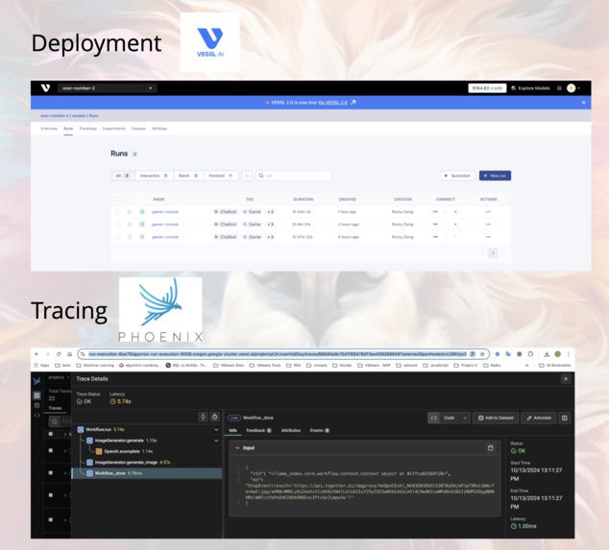Click the status icon of the 4 hours ago run
The image size is (609, 550).
(x=142, y=237)
